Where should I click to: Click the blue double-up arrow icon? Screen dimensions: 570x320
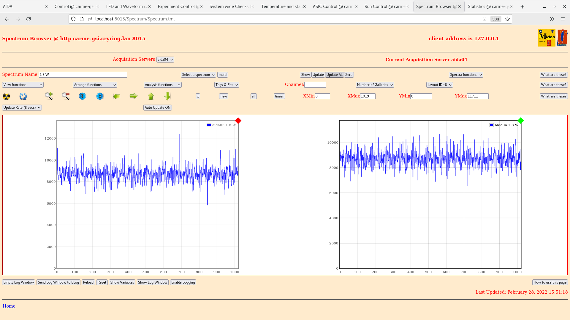click(x=100, y=96)
